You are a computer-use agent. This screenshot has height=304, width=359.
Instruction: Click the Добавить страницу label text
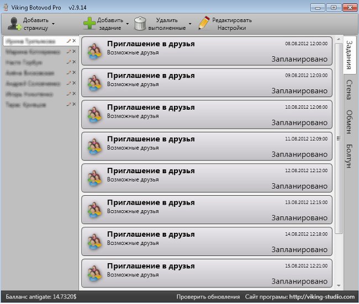36,24
